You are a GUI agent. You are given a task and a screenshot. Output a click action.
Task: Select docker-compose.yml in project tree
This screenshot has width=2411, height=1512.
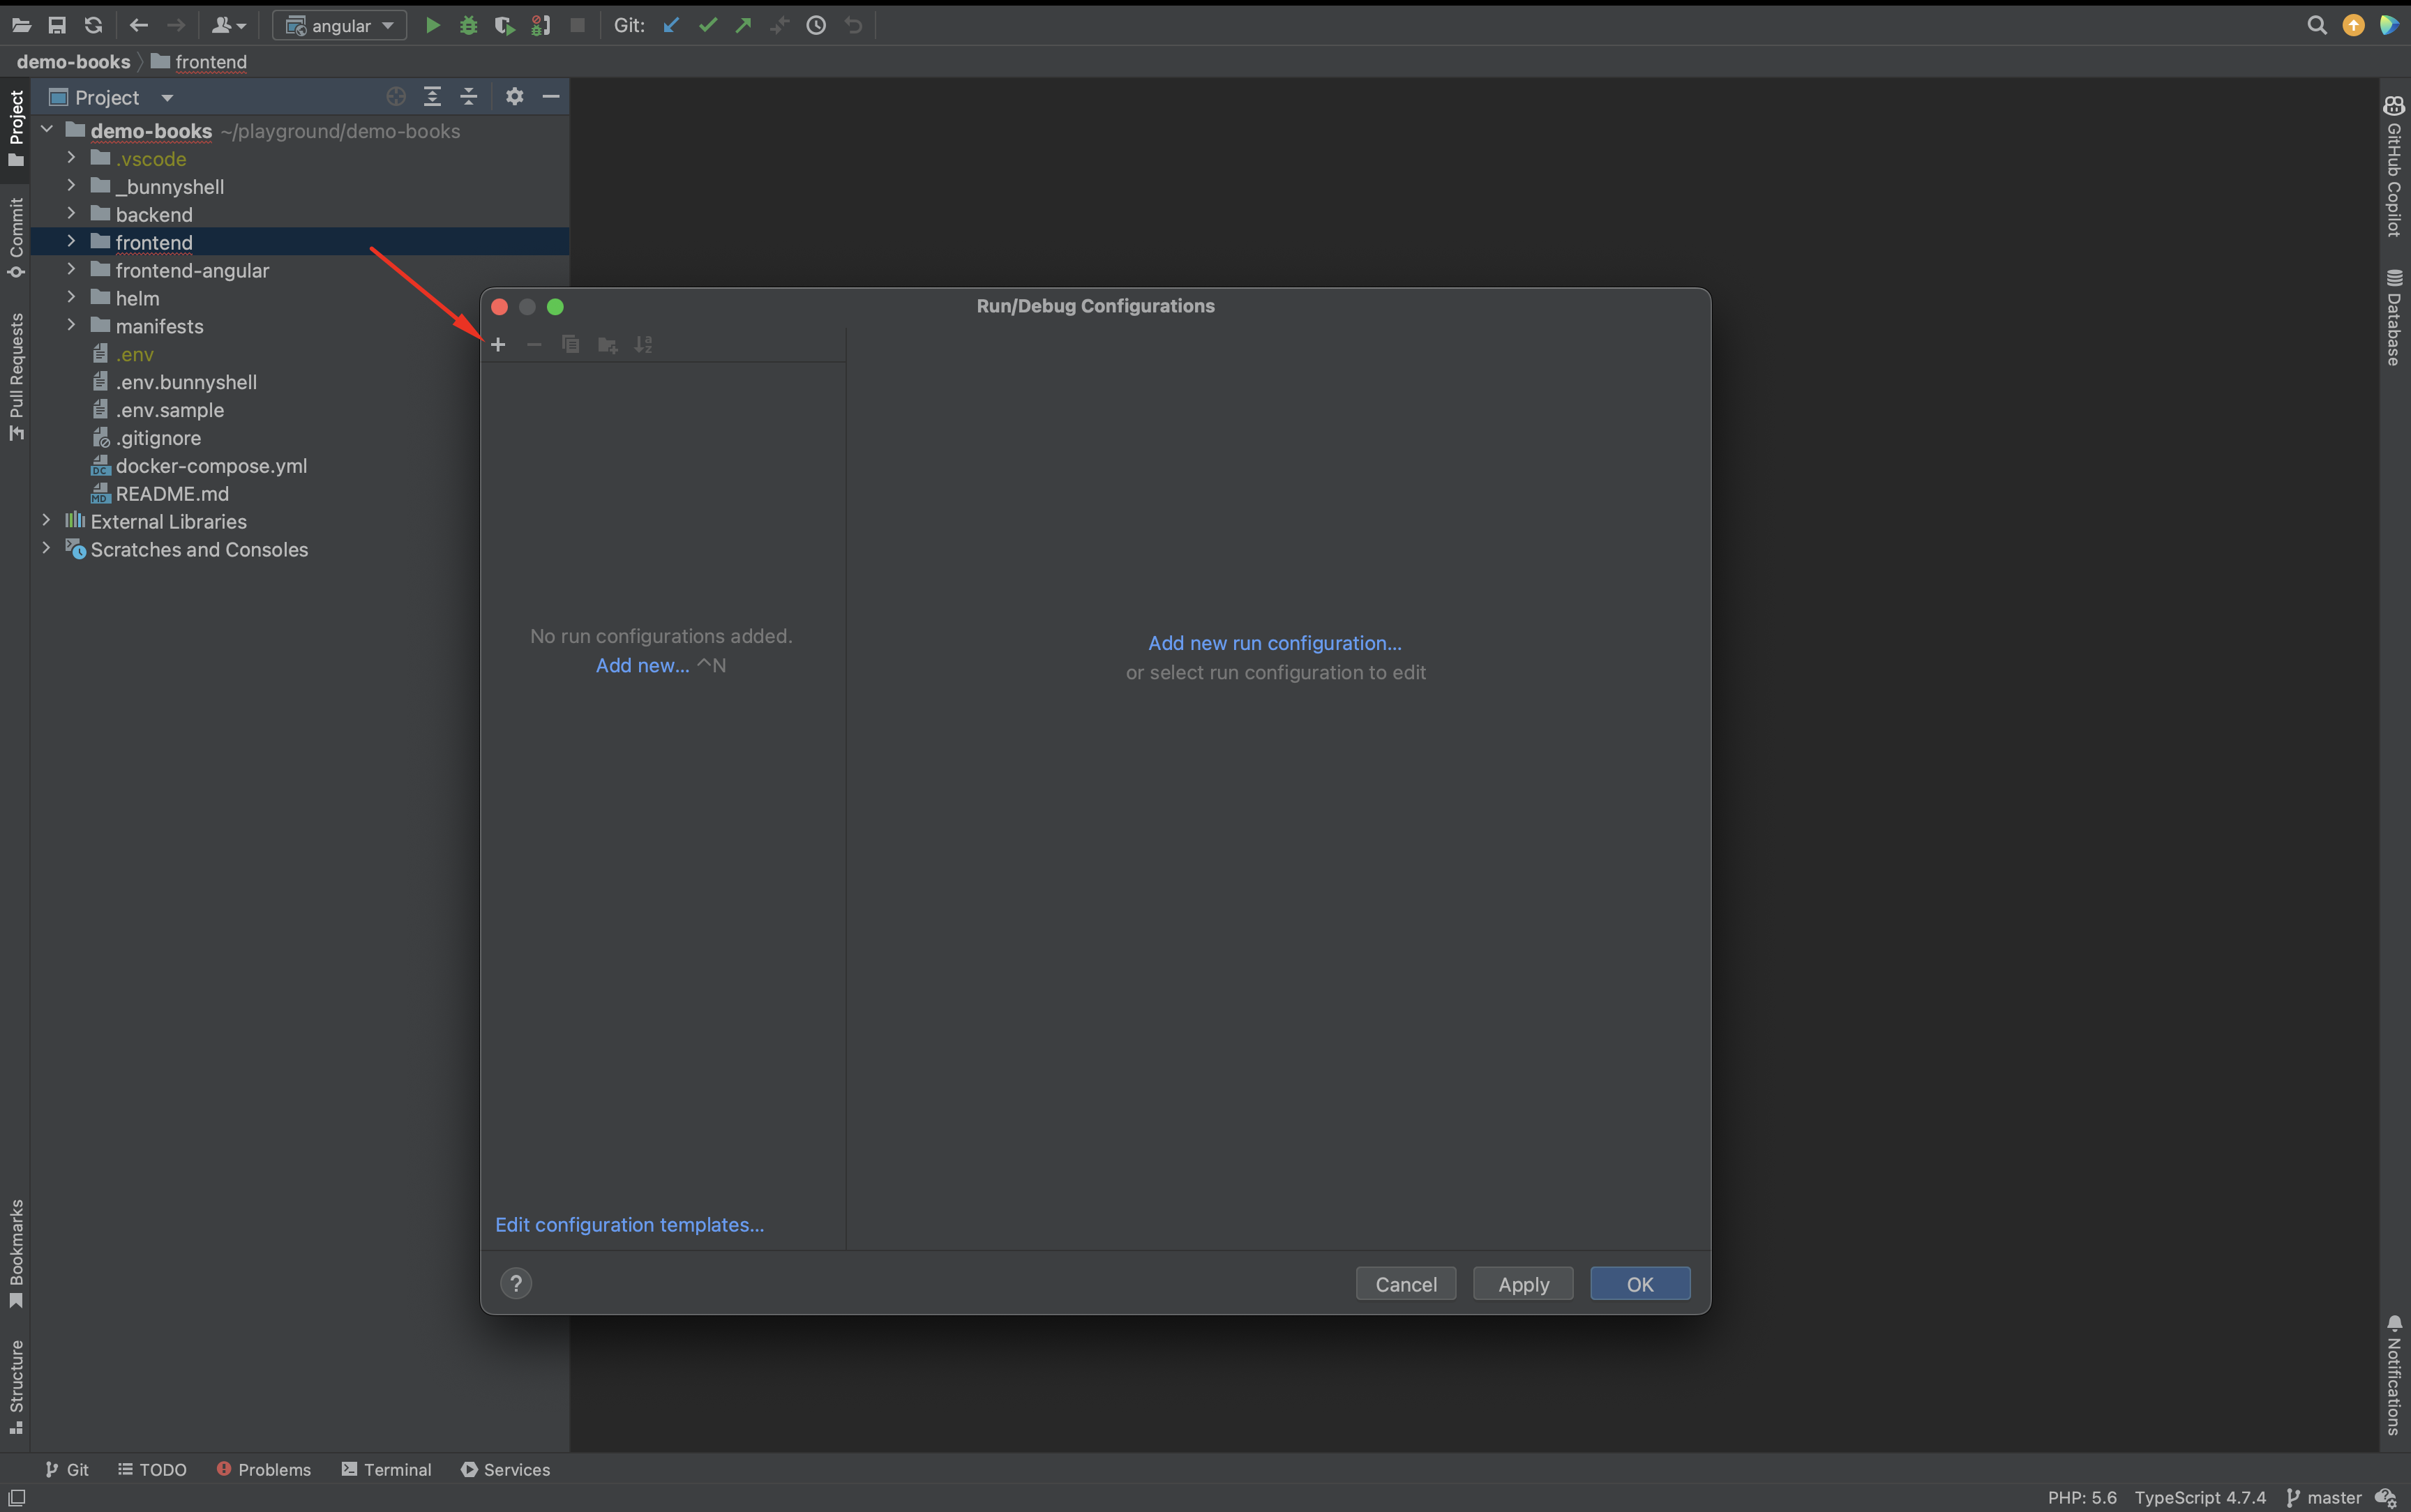pos(211,466)
